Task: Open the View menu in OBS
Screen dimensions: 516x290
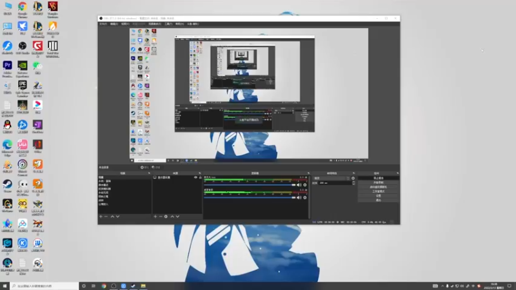Action: click(125, 24)
